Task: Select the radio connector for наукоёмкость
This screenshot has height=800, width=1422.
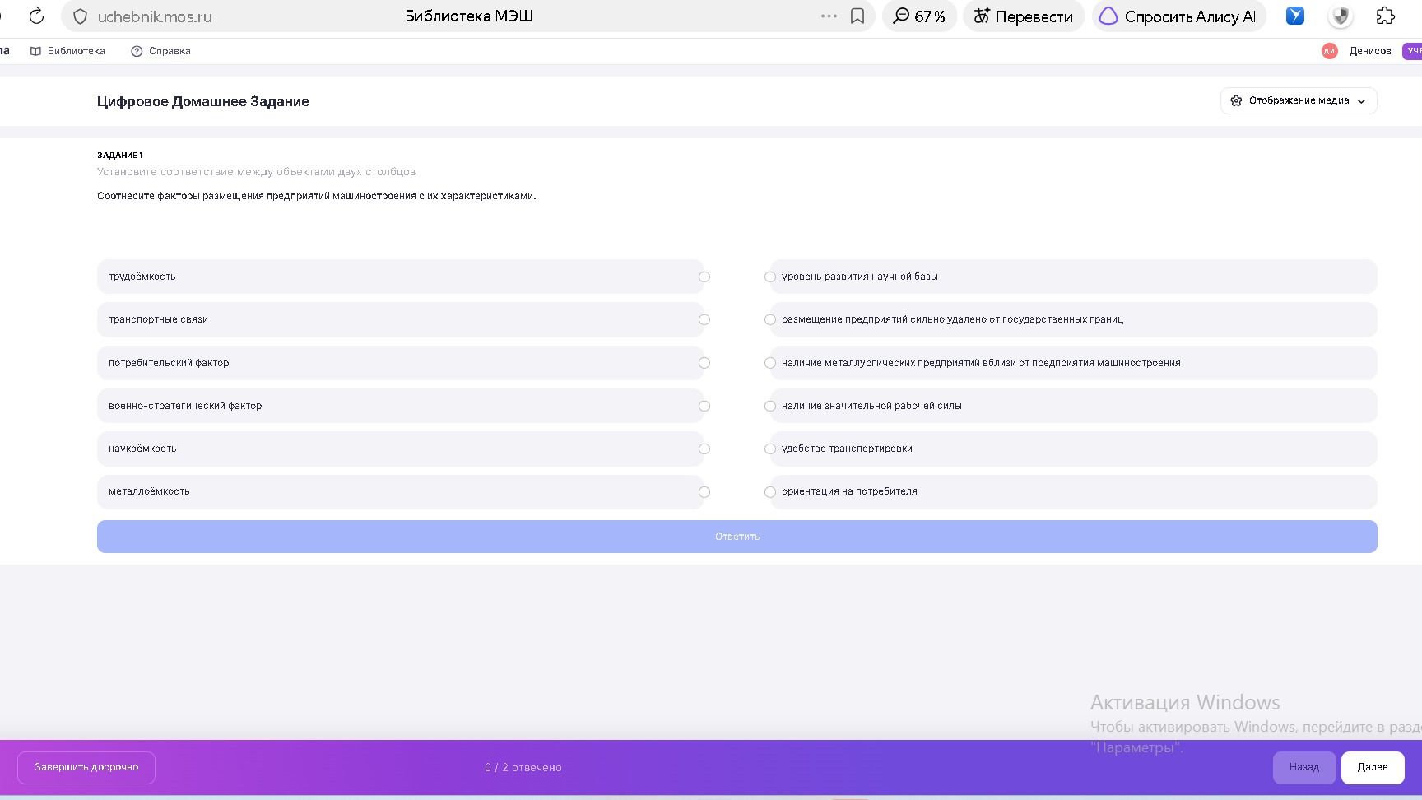Action: 704,449
